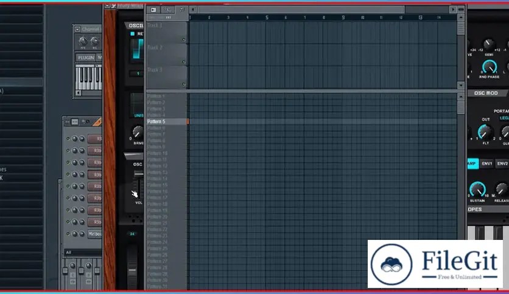
Task: Click scroll-left arrow under channel settings piano
Action: [78, 93]
